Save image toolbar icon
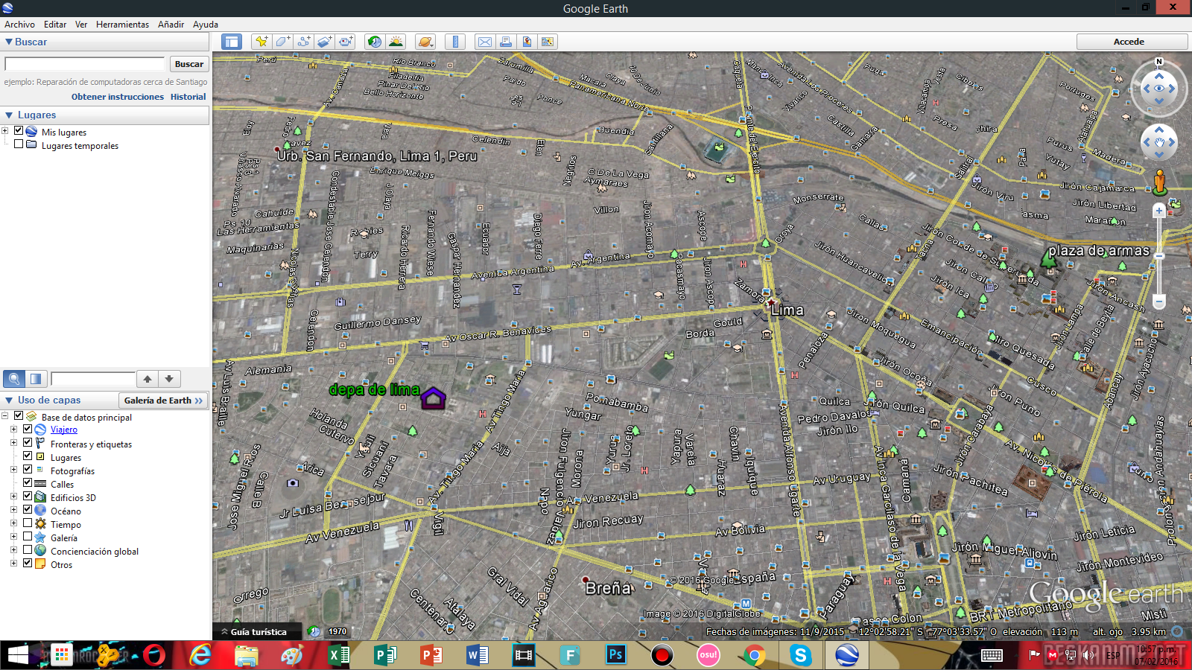This screenshot has height=670, width=1192. 527,42
